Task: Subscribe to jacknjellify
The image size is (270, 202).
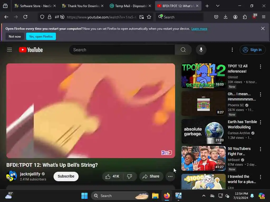Action: point(66,176)
